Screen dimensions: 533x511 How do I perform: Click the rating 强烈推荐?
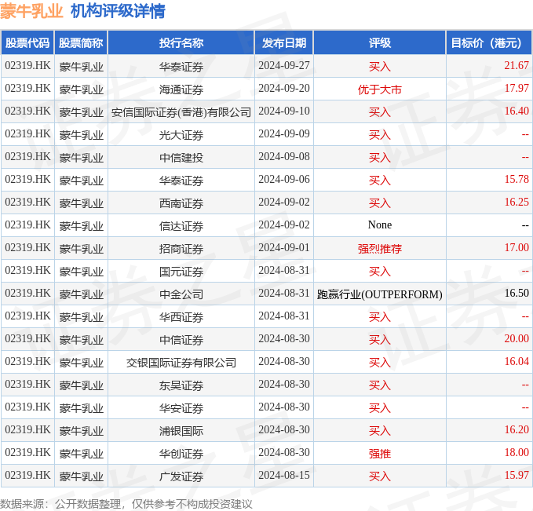[379, 249]
